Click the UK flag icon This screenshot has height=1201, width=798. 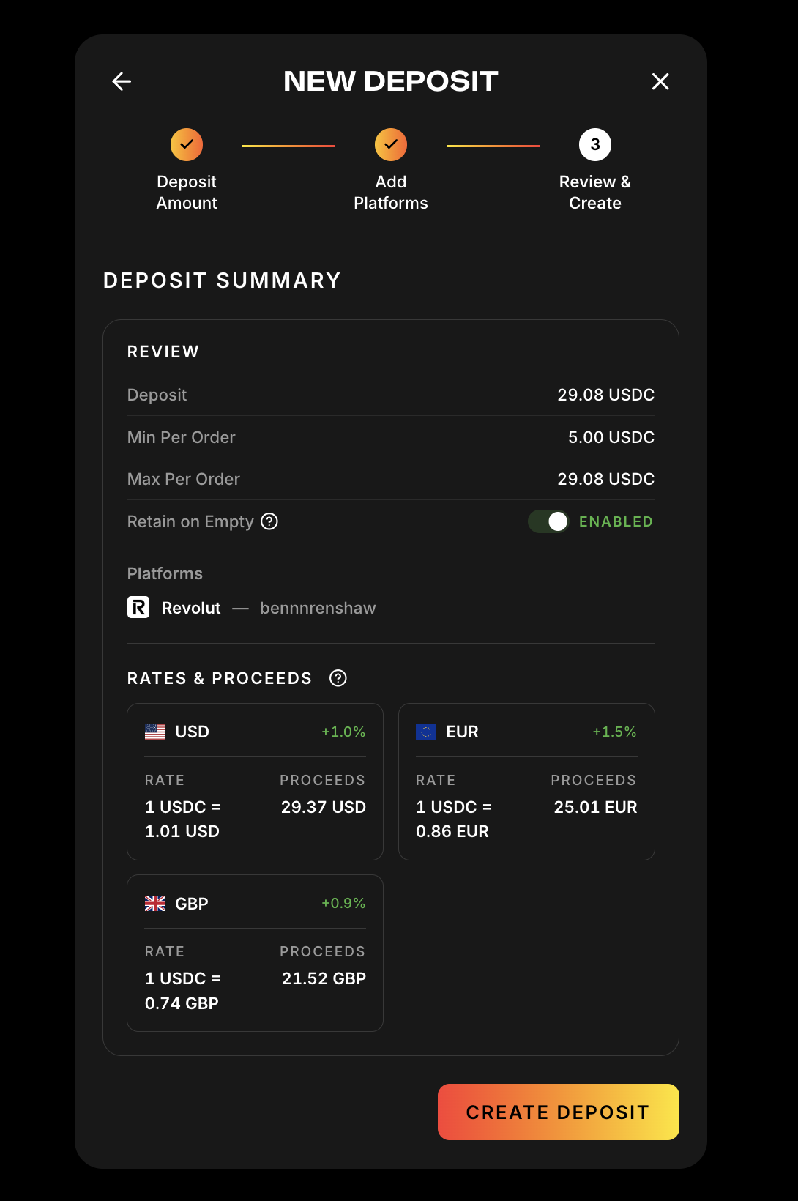(x=155, y=904)
